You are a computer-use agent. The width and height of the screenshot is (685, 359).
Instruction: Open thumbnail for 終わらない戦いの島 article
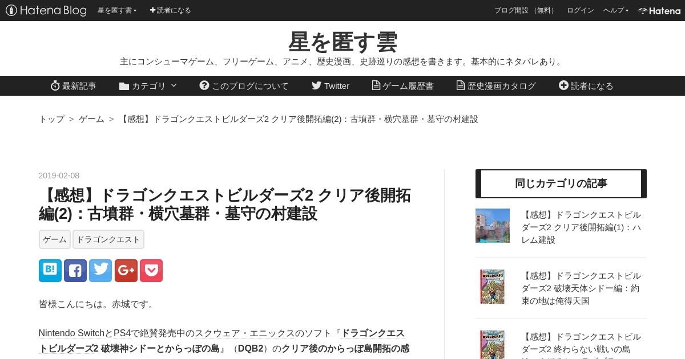point(493,345)
